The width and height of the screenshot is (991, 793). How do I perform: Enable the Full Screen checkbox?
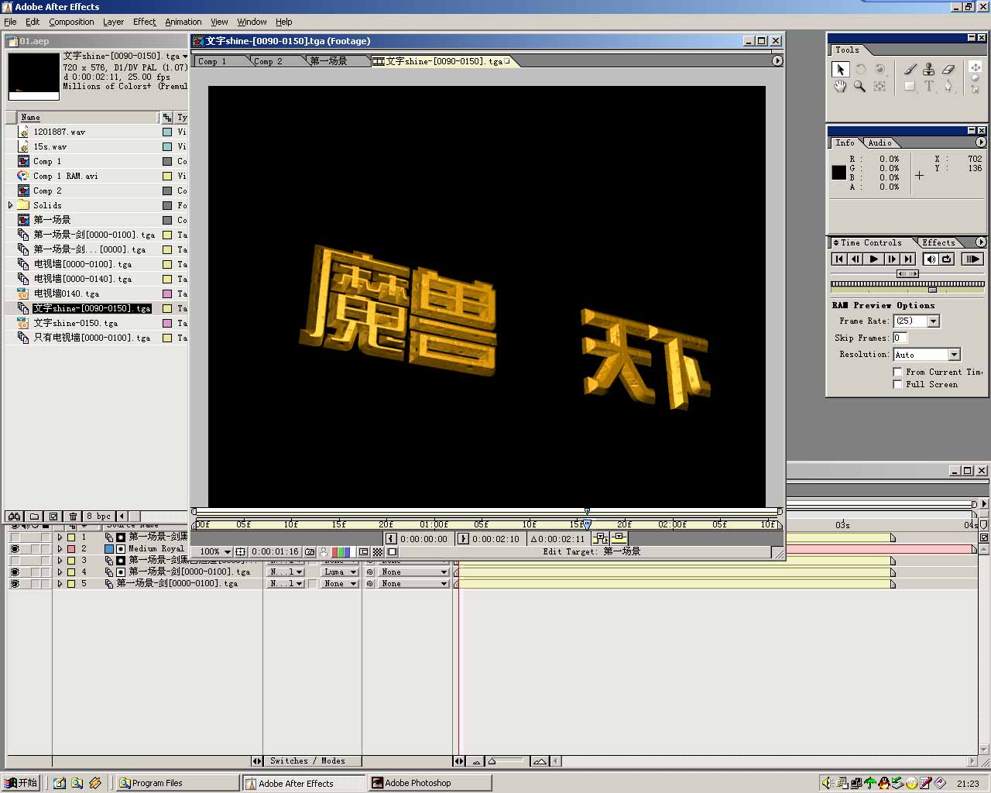point(898,384)
